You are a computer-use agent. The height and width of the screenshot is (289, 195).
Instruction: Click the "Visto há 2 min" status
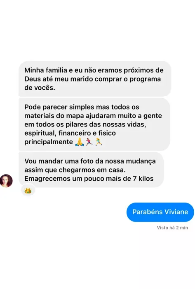pos(172,228)
